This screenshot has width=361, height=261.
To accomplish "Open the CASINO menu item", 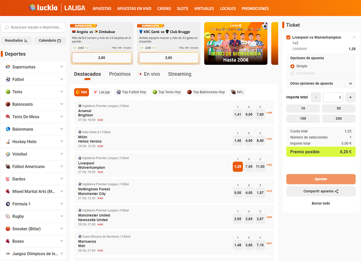I will click(164, 9).
